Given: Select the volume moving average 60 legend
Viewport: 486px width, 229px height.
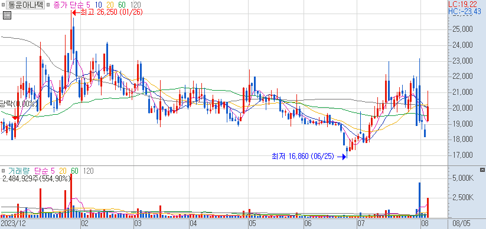Looking at the screenshot, I should [74, 171].
